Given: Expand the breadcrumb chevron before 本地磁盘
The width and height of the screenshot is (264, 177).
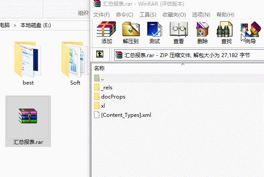Looking at the screenshot, I should point(15,25).
